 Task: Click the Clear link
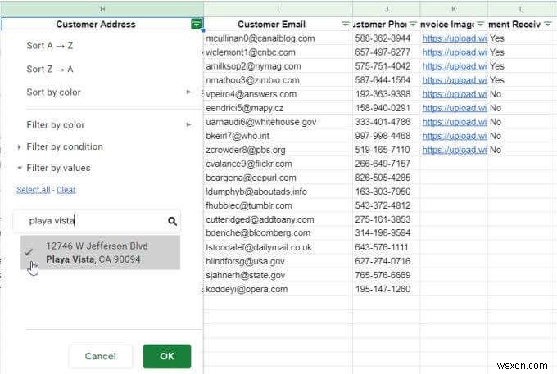(x=66, y=190)
